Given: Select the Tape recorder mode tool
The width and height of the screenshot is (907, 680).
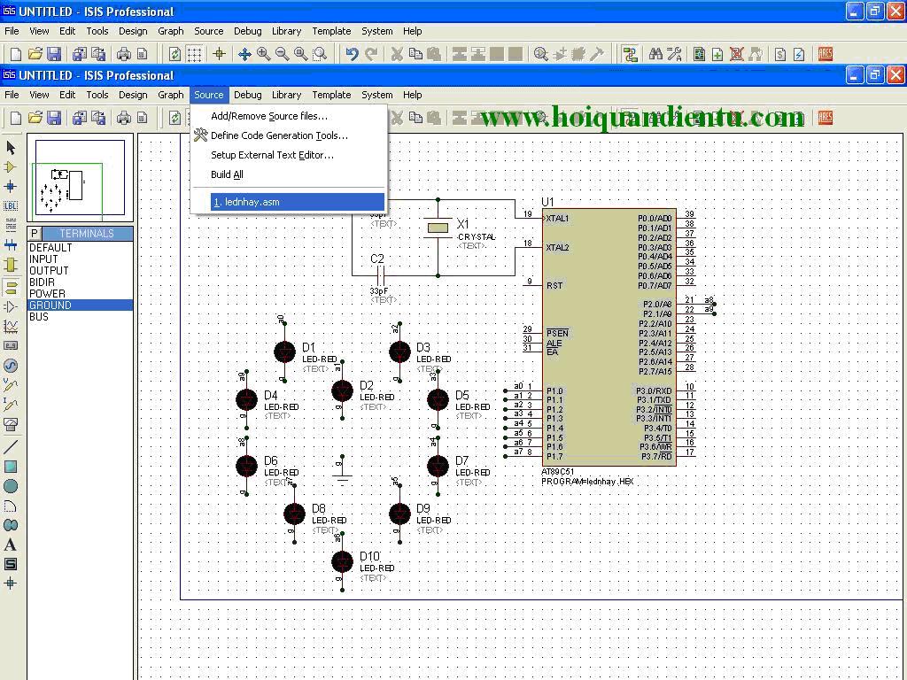Looking at the screenshot, I should 11,346.
